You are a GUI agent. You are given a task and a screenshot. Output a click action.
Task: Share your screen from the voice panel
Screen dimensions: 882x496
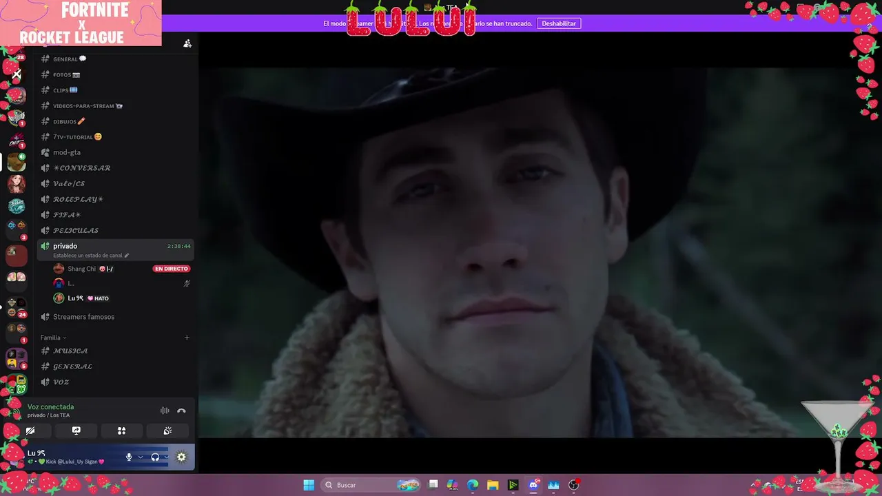point(76,431)
